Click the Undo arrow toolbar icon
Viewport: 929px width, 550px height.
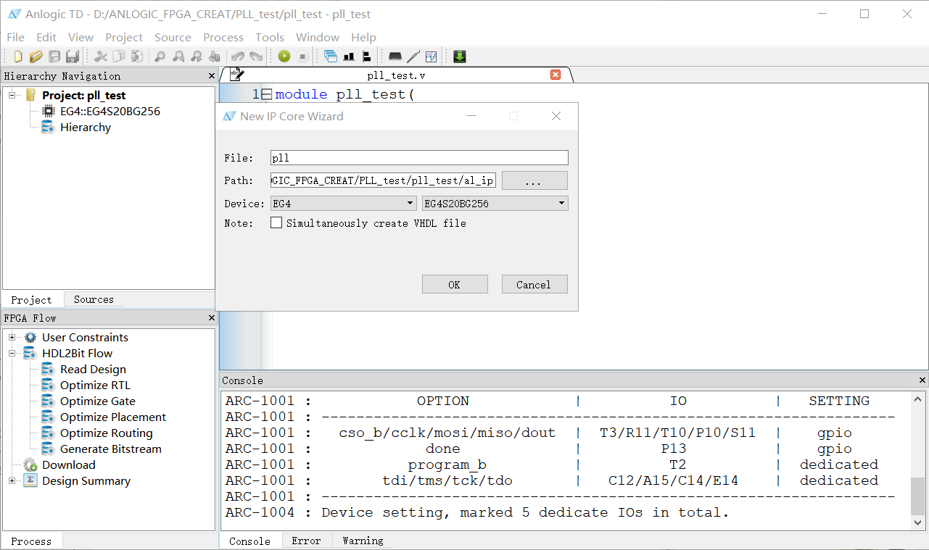tap(238, 57)
